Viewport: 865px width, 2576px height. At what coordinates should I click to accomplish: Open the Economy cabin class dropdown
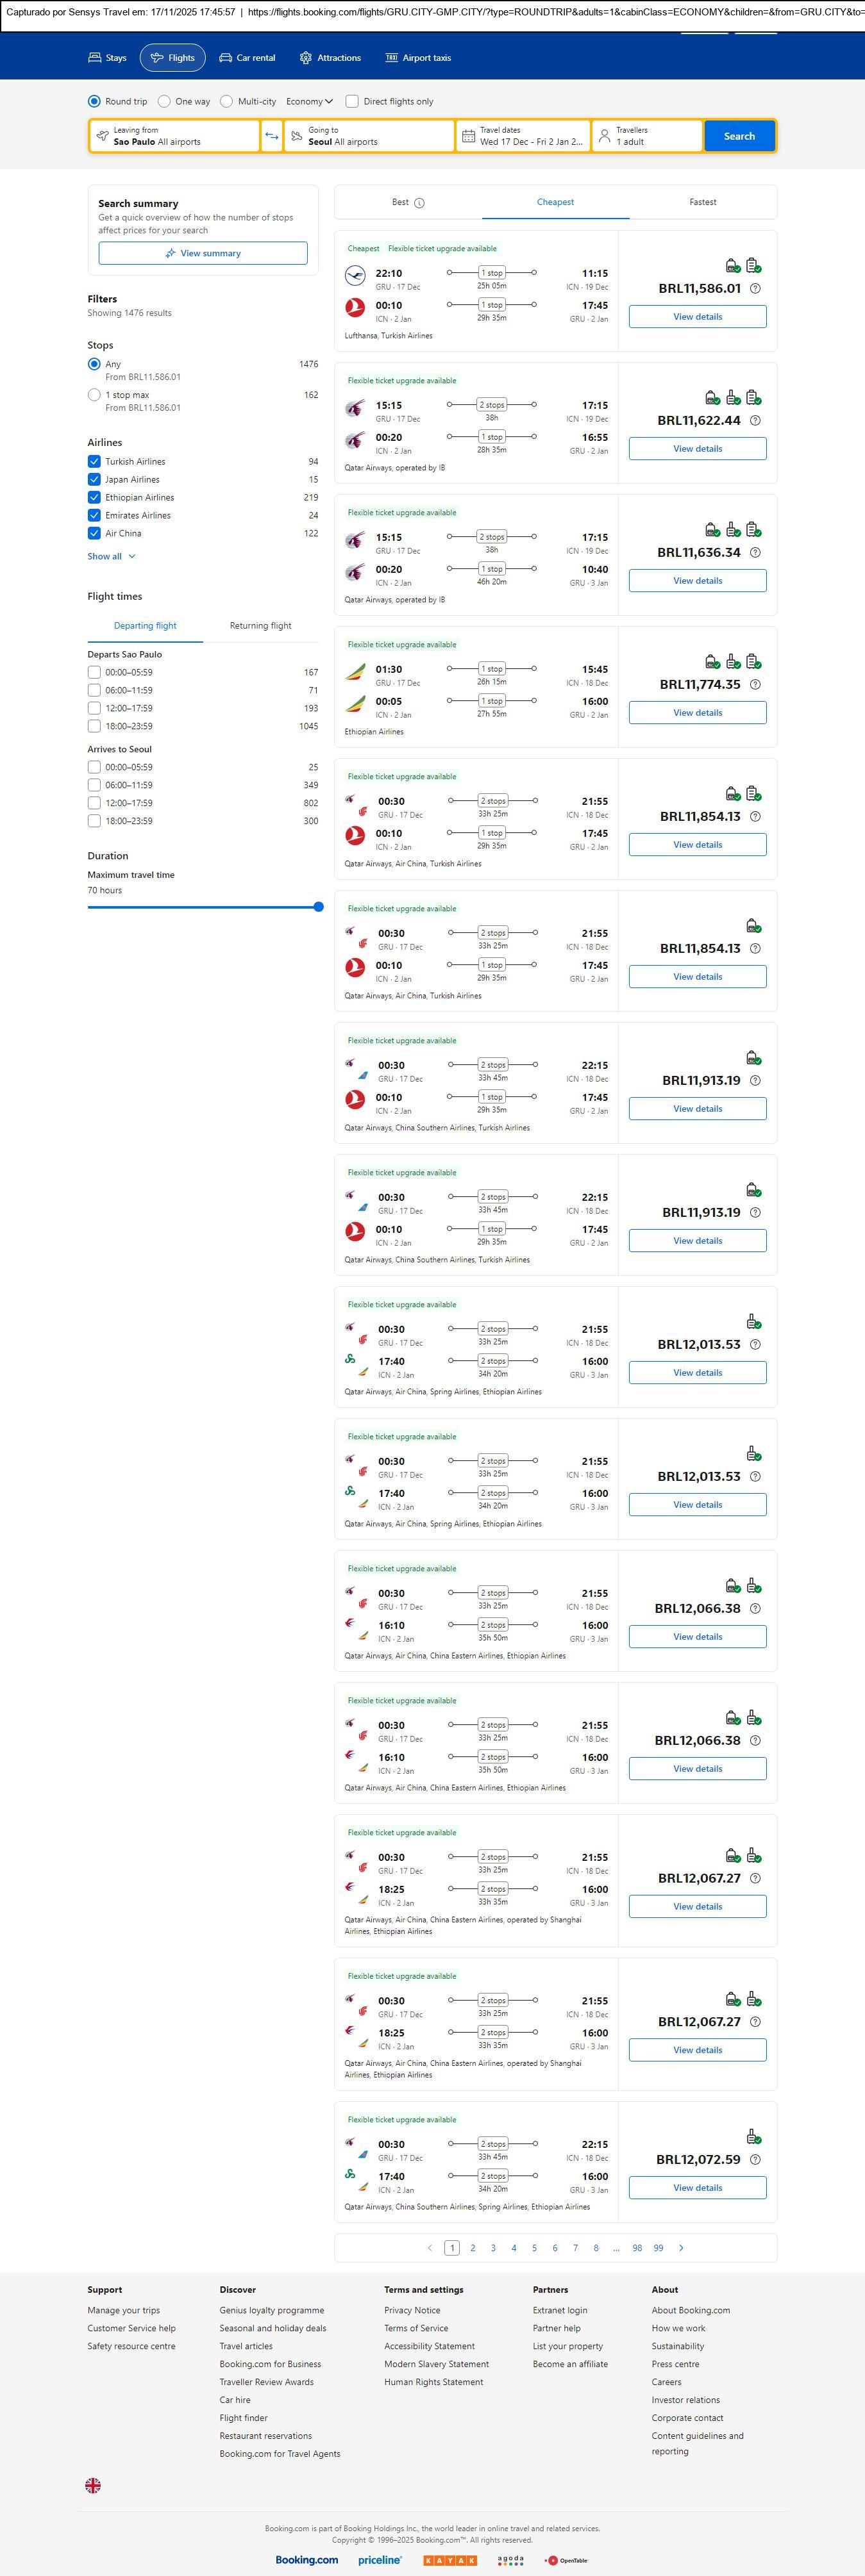308,101
